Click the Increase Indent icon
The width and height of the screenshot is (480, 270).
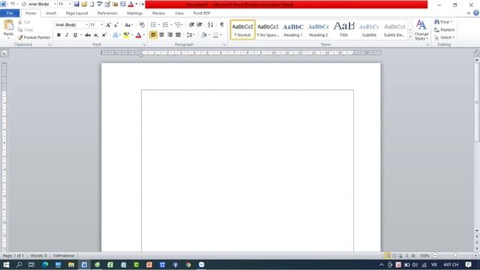(199, 25)
